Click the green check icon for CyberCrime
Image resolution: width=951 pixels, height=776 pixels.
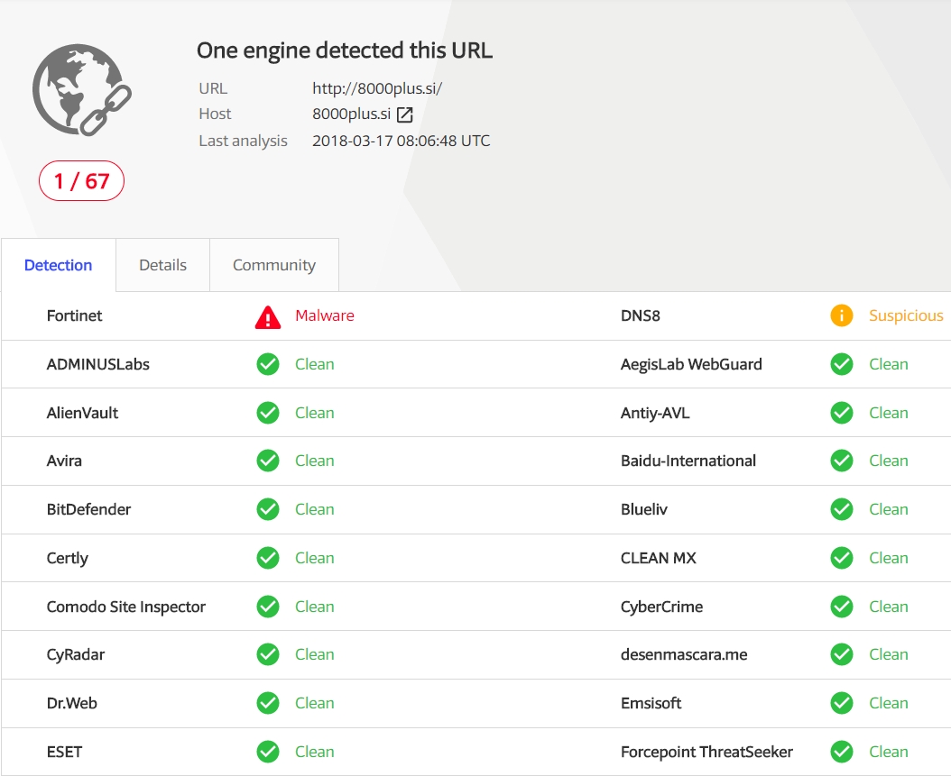(x=842, y=607)
